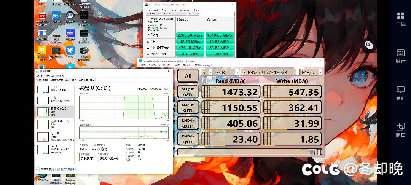Launch the SteamVR desktop shortcut
This screenshot has height=185, width=411.
[x=70, y=16]
